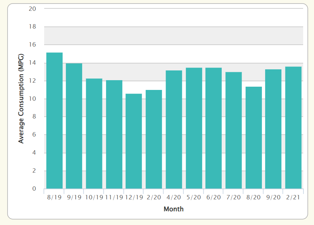Click the 6/20 teal bar
314x225 pixels.
click(x=214, y=128)
